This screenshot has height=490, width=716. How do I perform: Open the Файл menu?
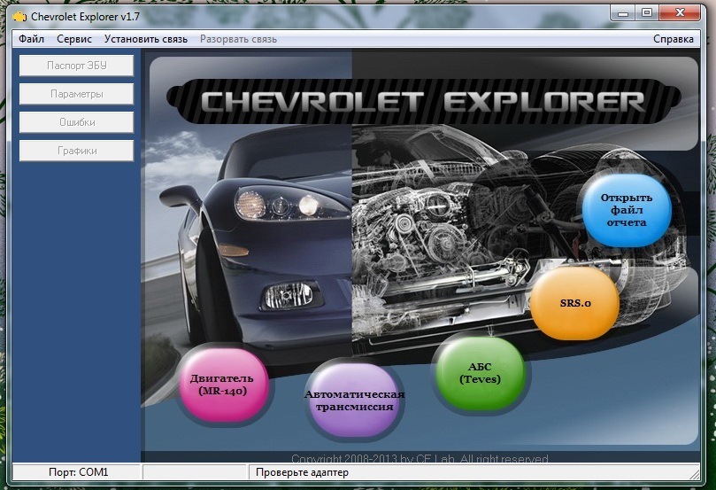(31, 39)
